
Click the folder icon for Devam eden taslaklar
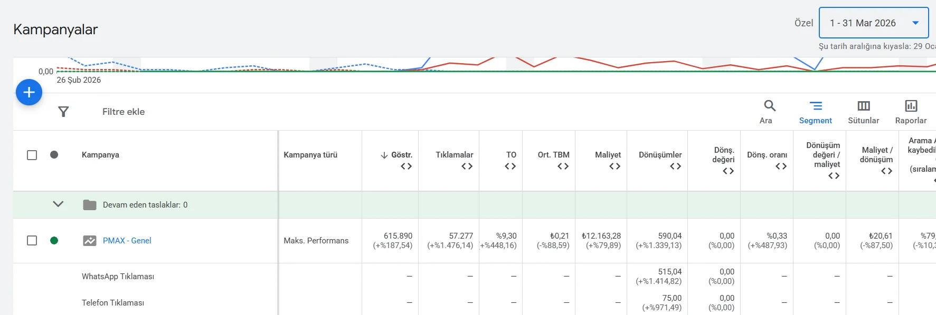pos(90,205)
